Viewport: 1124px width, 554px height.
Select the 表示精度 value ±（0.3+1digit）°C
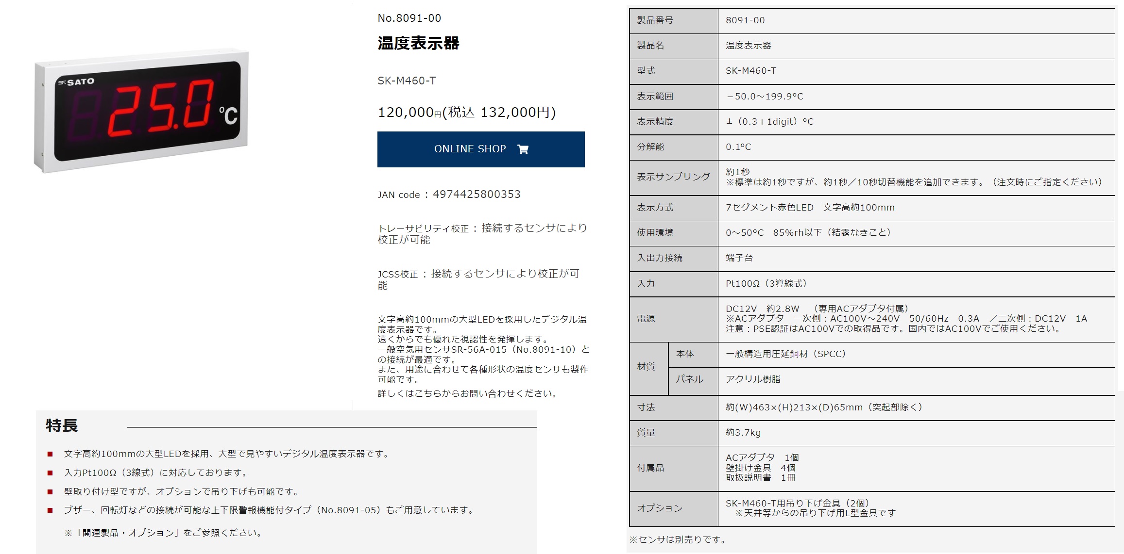pyautogui.click(x=769, y=122)
